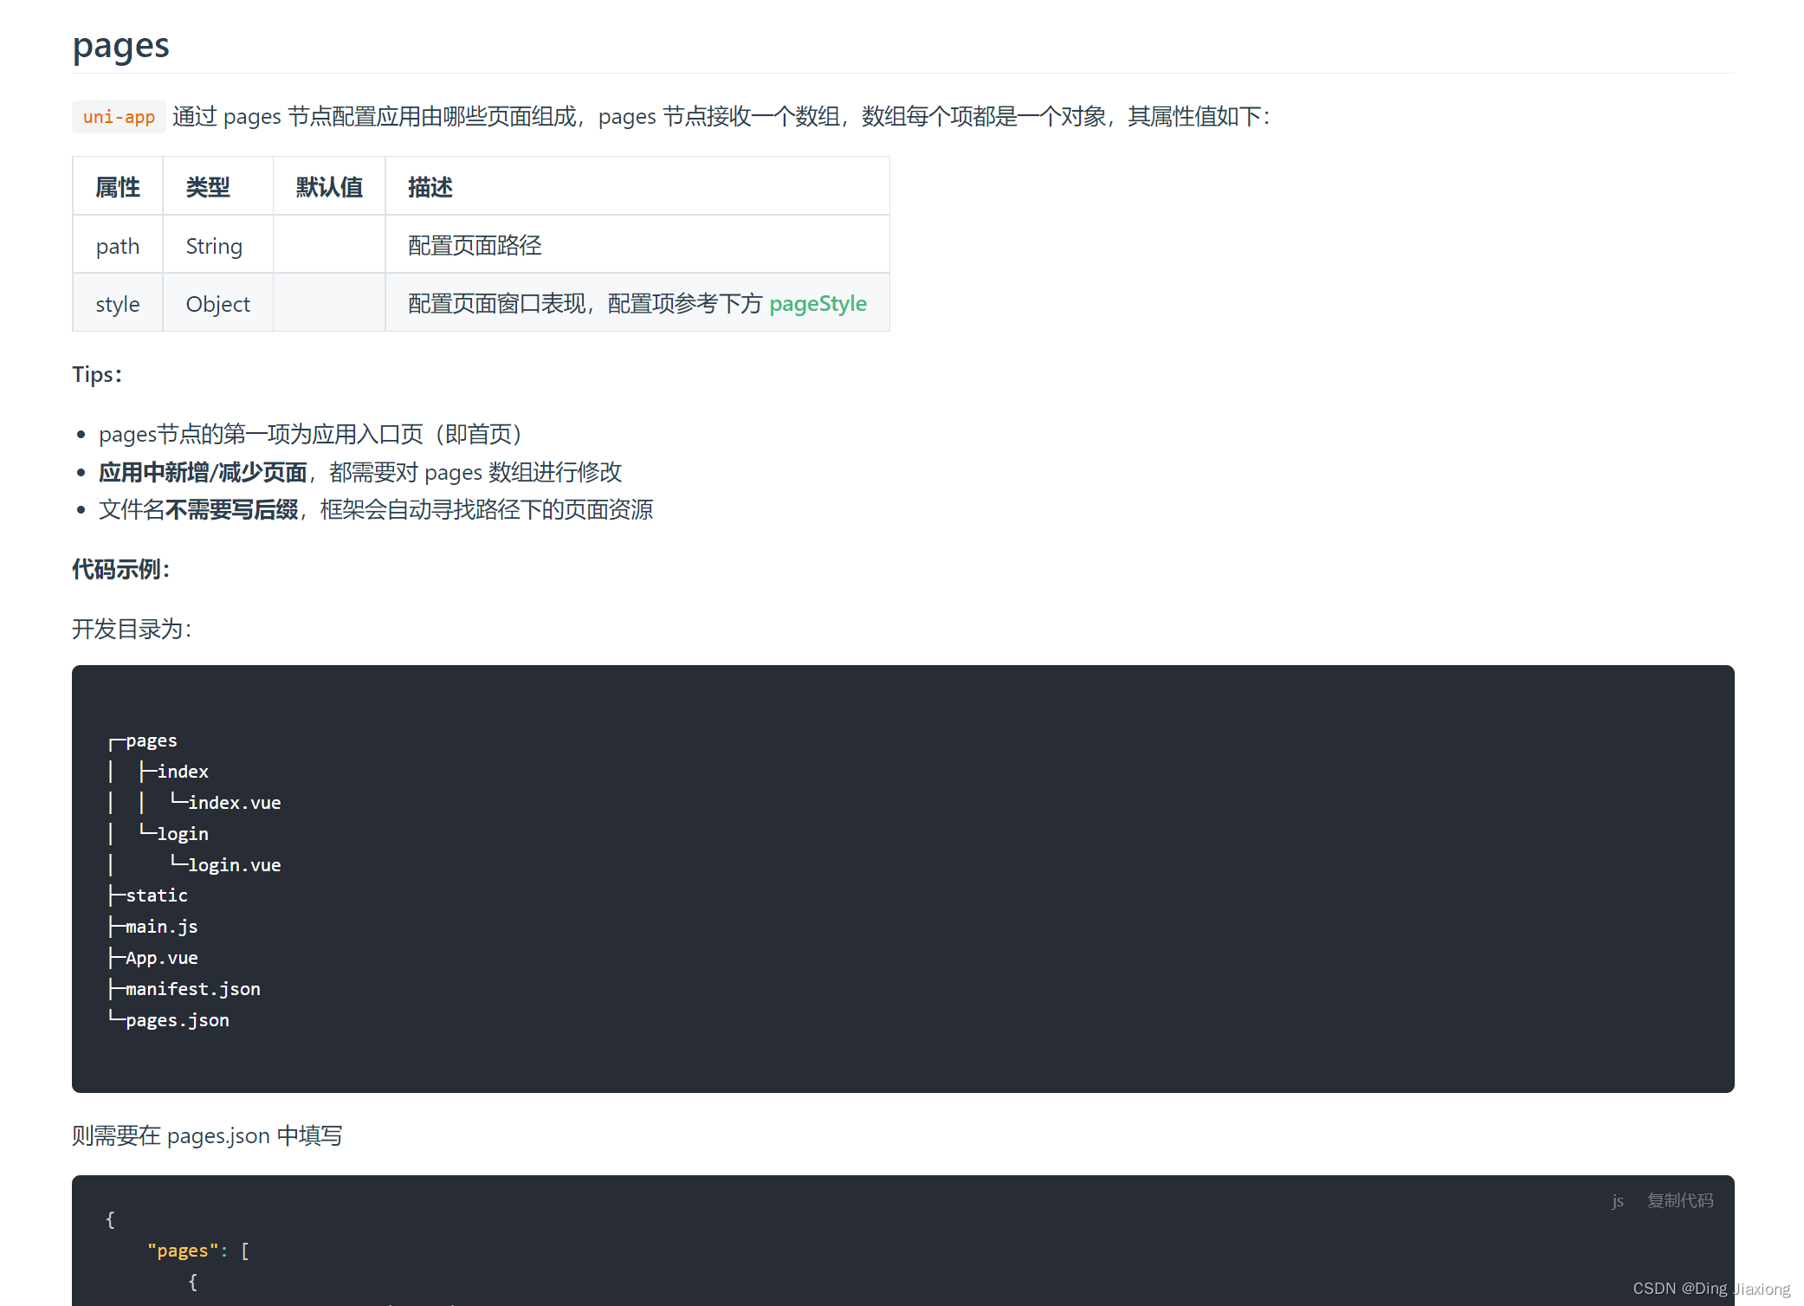Click the pages root folder in the tree
Viewport: 1804px width, 1306px height.
coord(151,740)
